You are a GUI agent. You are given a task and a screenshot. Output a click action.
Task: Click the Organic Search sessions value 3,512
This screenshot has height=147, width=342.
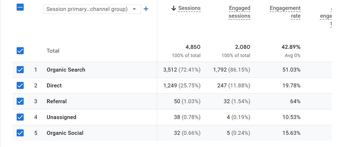point(170,70)
